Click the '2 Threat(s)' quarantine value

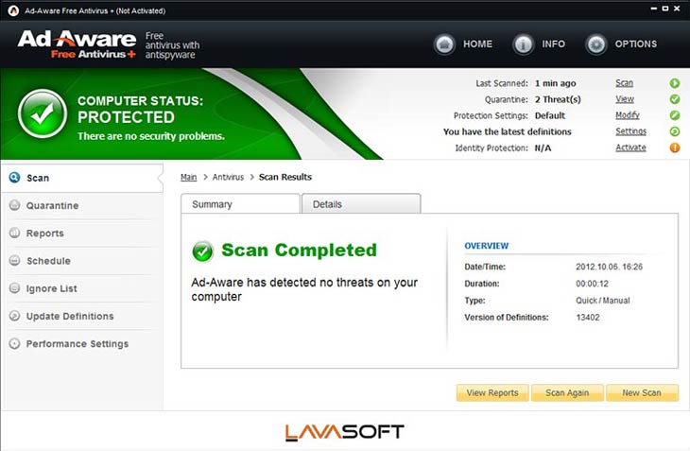pos(558,99)
